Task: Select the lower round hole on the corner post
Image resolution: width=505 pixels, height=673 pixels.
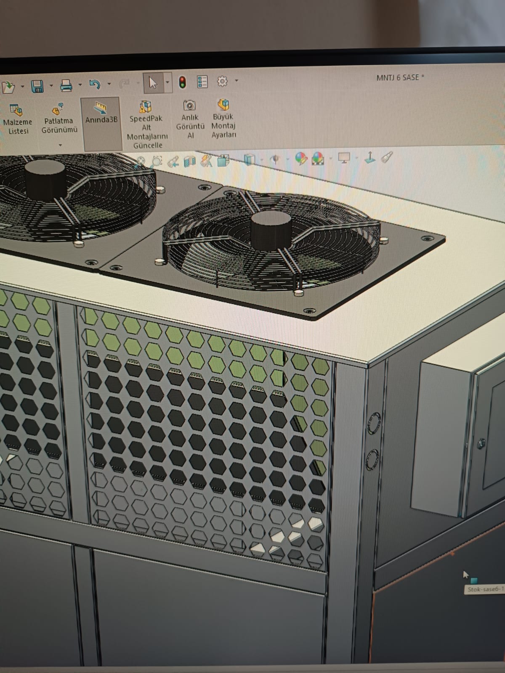Action: coord(372,459)
